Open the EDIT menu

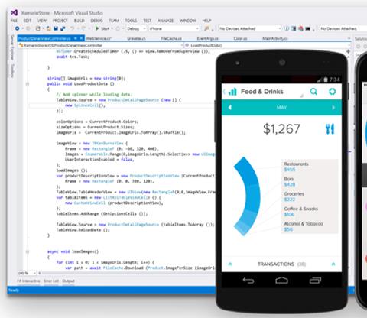coord(28,21)
